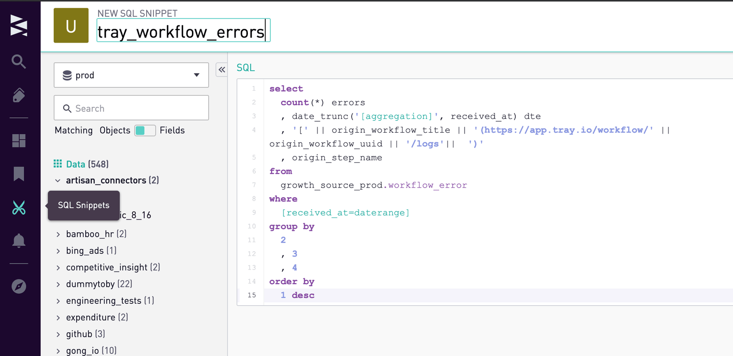733x356 pixels.
Task: Open the dashboards grid icon
Action: (19, 140)
